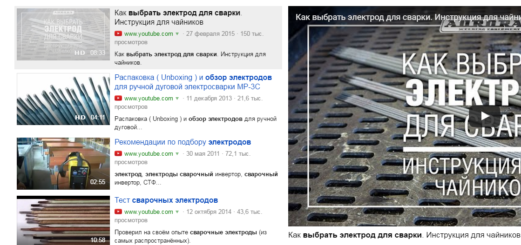Open 'Тест сварочных электродов' link
This screenshot has height=245, width=521.
[x=166, y=200]
